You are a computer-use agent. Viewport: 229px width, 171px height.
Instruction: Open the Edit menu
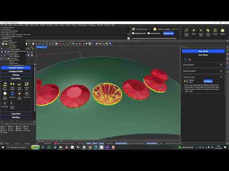(6, 25)
